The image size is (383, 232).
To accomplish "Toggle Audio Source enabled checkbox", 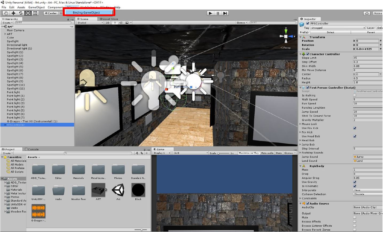I will (x=308, y=203).
